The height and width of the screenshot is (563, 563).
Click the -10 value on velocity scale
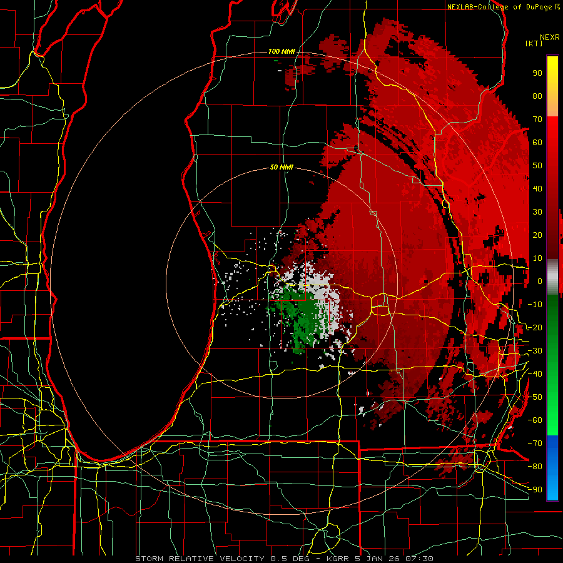point(535,305)
